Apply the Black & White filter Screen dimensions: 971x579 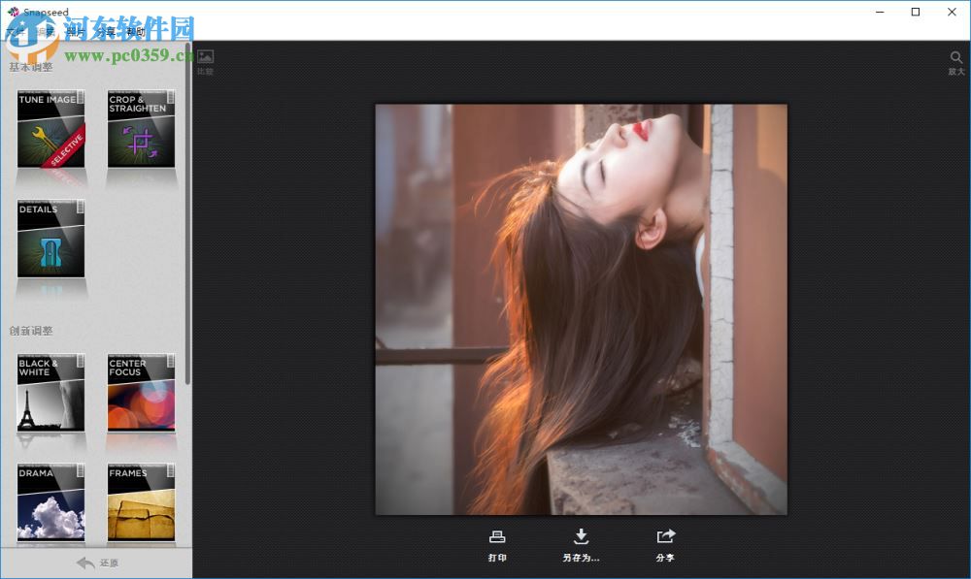[50, 396]
